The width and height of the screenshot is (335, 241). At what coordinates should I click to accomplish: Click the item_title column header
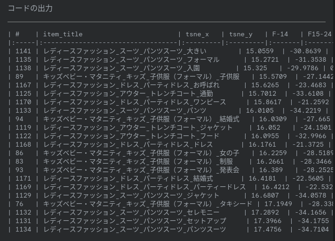point(63,34)
